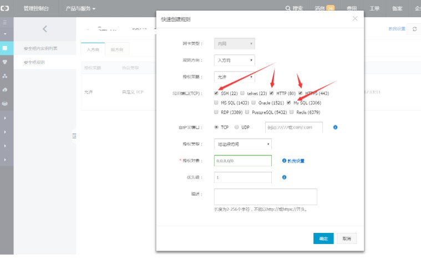
Task: Click the refresh icon at top right
Action: pos(414,28)
